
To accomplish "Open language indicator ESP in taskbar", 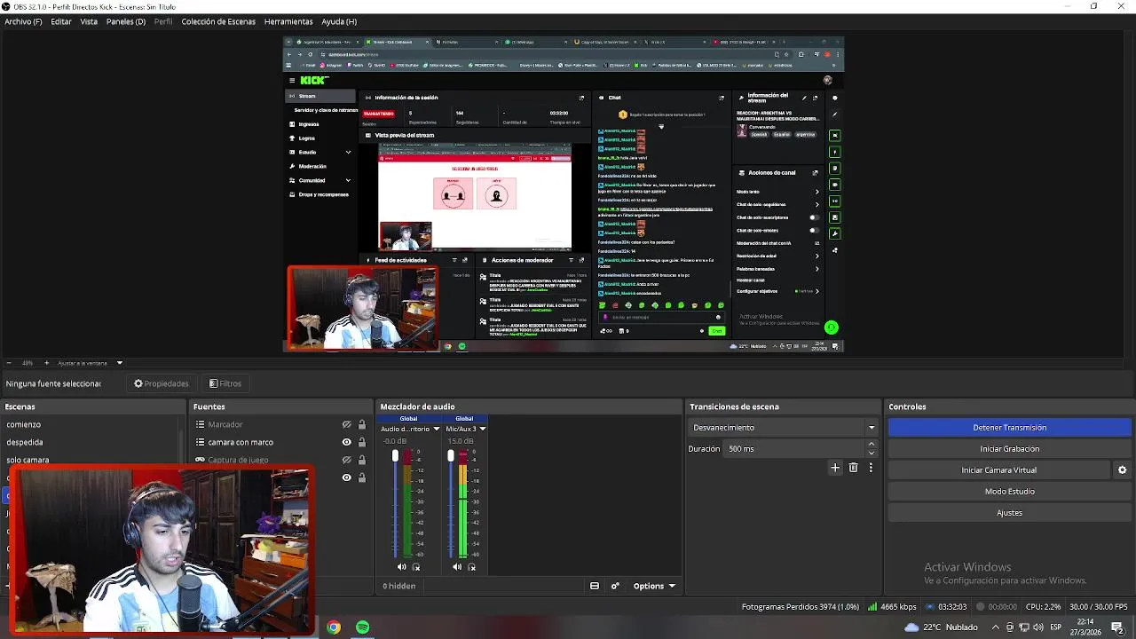I will click(1056, 627).
